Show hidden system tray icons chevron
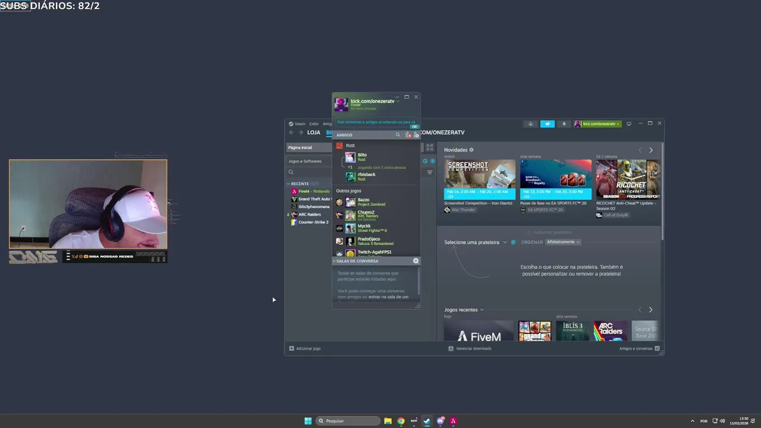 click(x=692, y=421)
